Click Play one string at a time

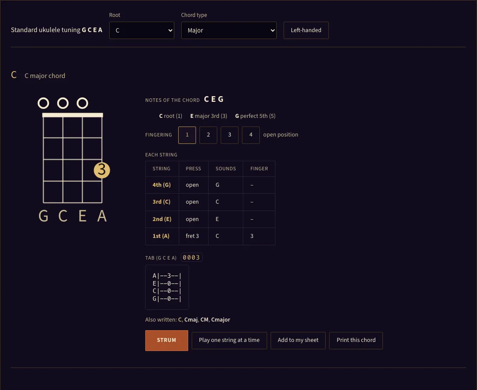229,341
